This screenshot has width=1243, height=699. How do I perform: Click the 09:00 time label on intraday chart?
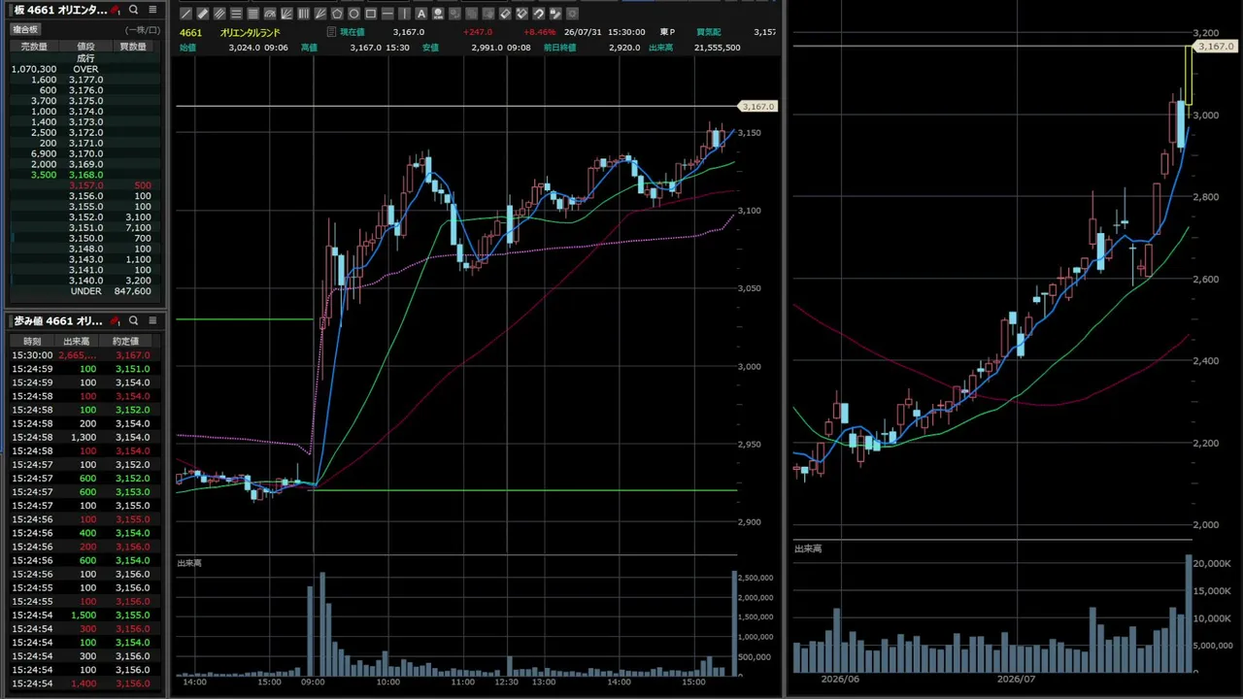(313, 682)
